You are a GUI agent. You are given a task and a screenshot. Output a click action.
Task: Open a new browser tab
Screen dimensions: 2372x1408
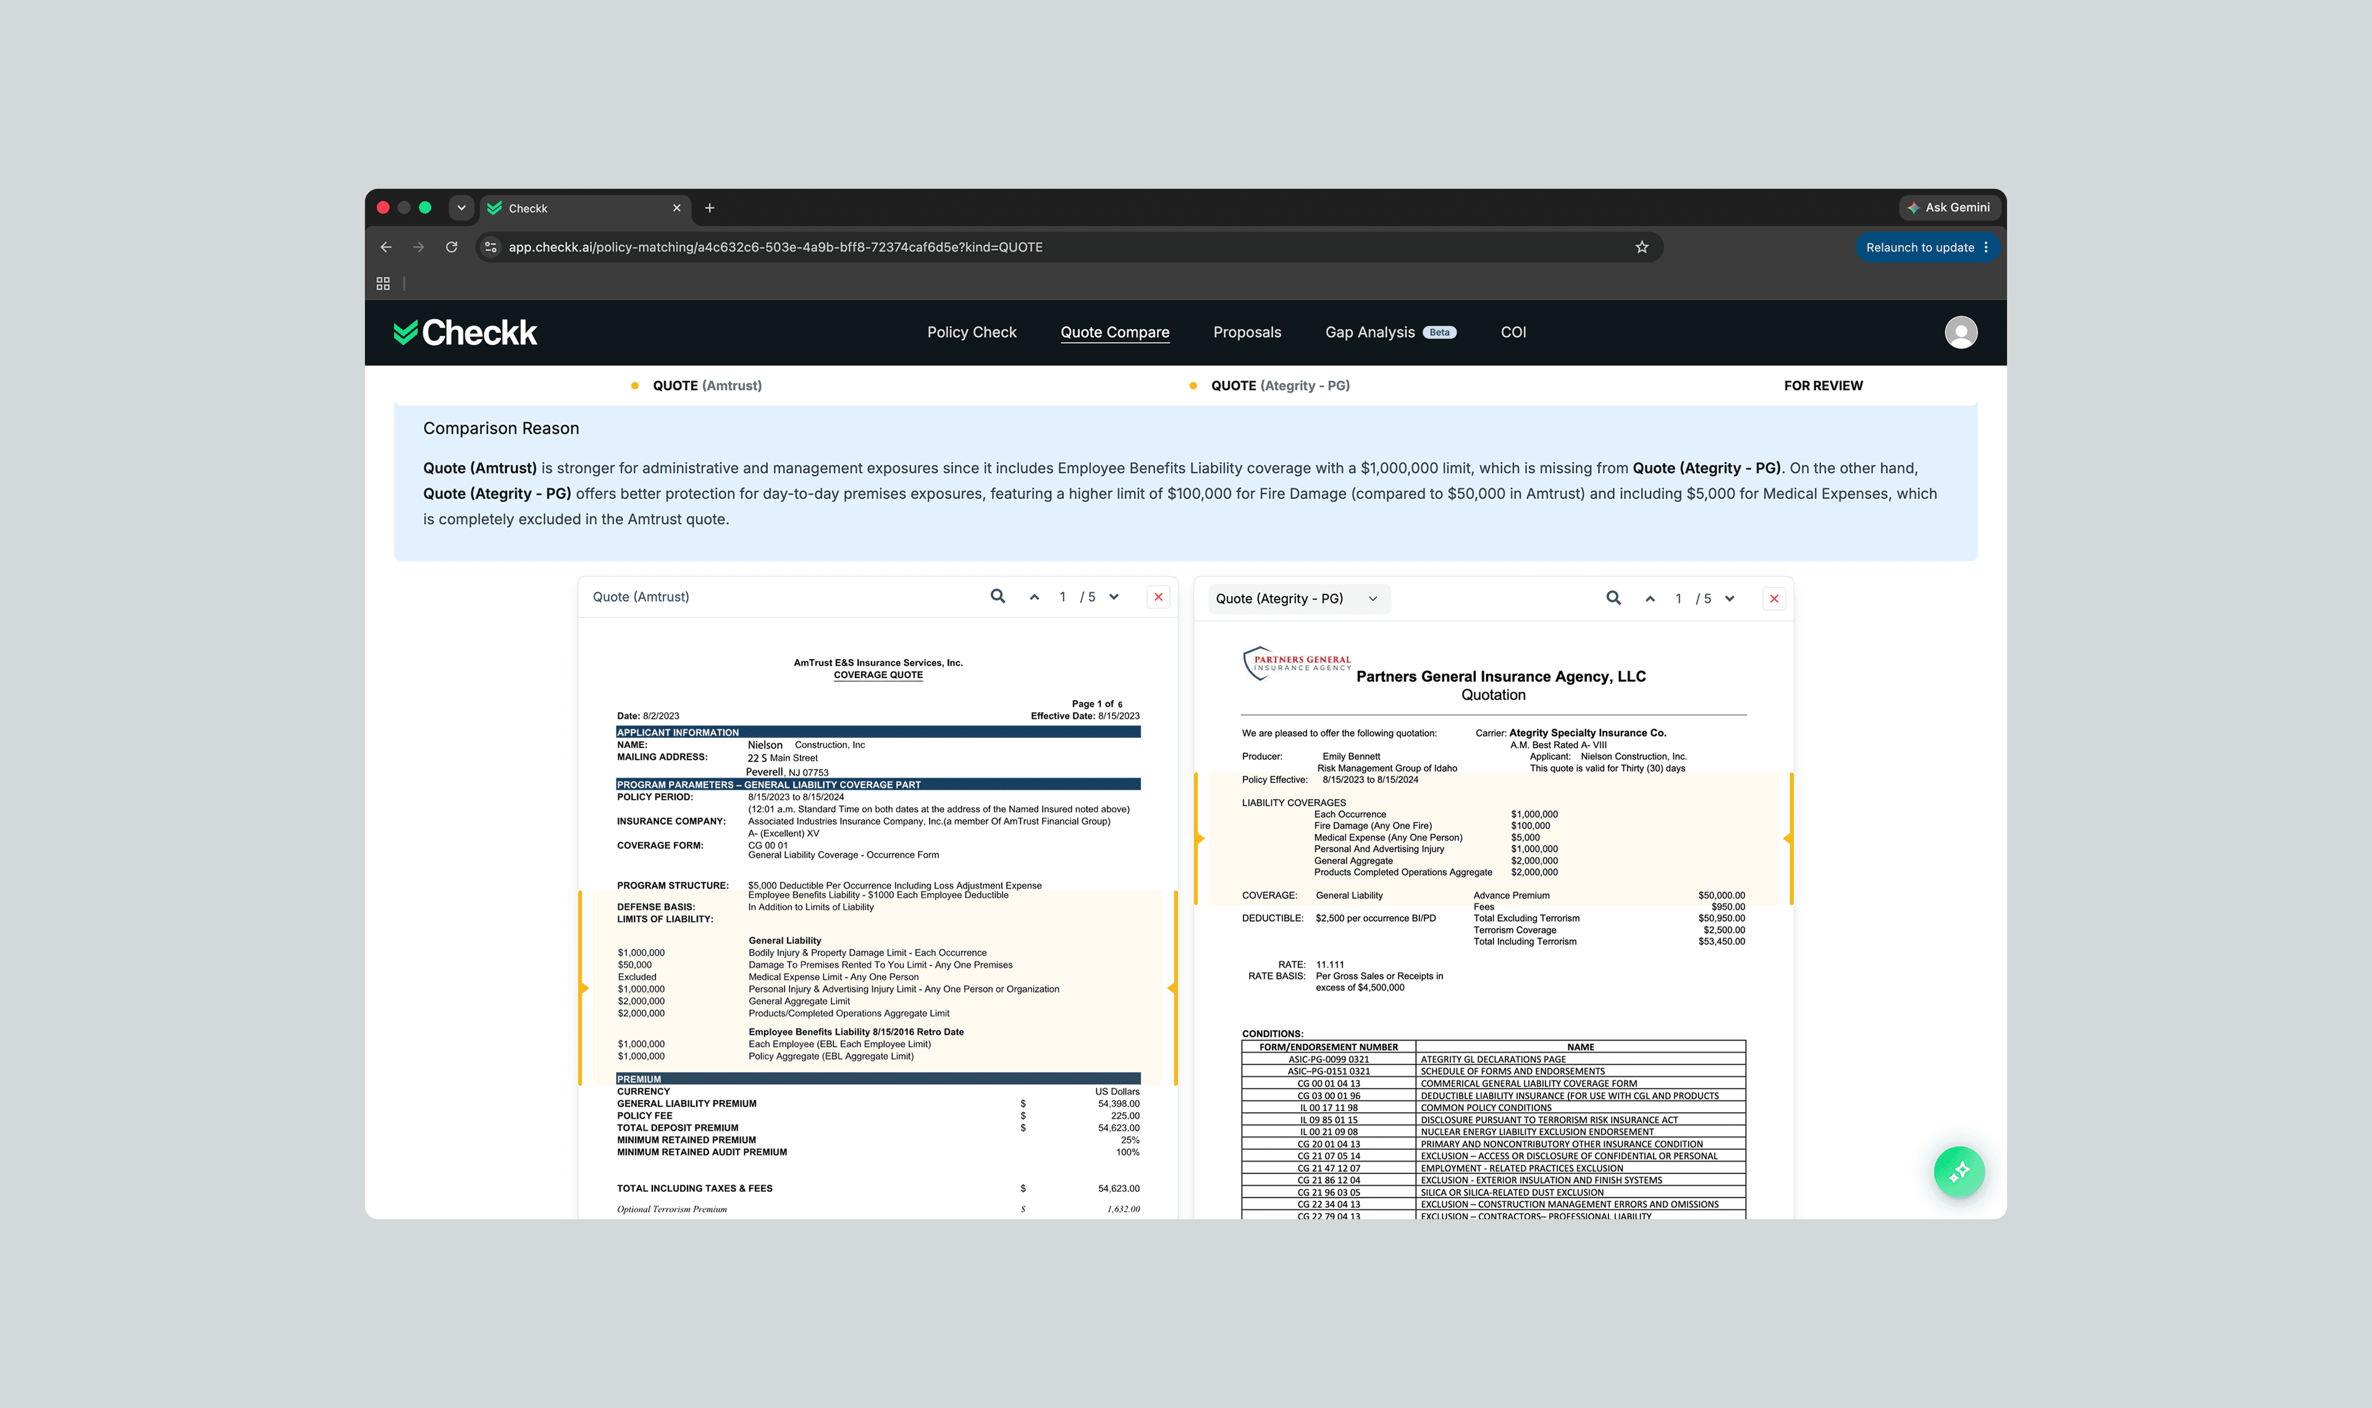[709, 207]
